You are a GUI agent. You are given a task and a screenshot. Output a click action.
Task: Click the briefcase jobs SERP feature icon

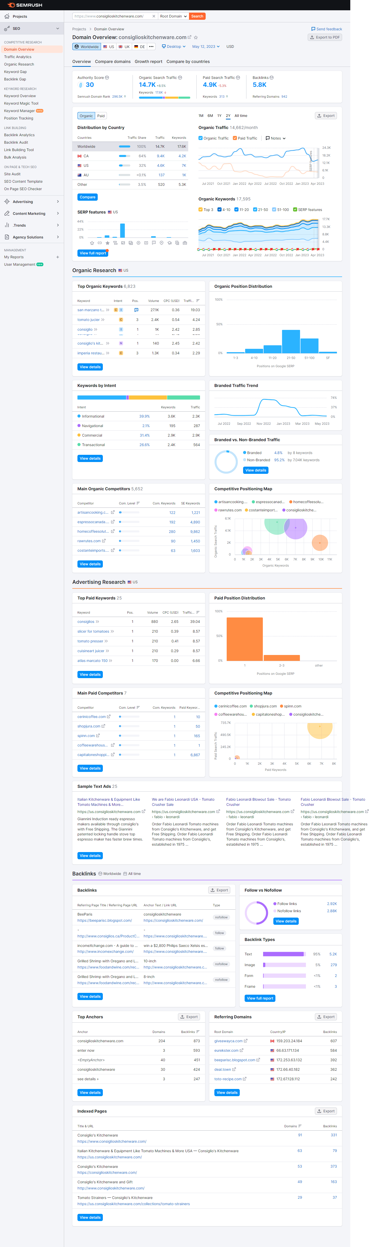pyautogui.click(x=185, y=243)
